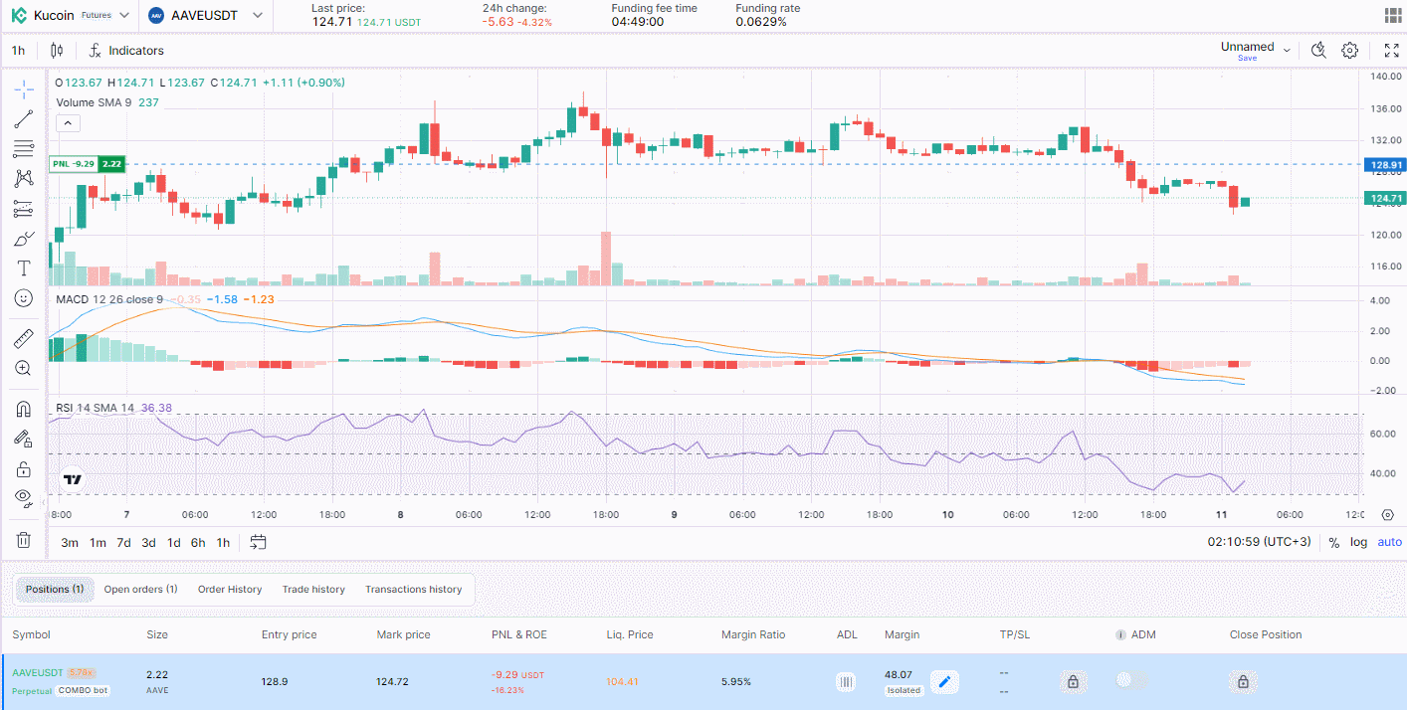Toggle hide all drawings eye icon
The height and width of the screenshot is (710, 1407).
(24, 497)
